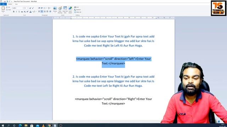Toggle Italic formatting
Viewport: 227px width, 127px height.
click(16, 12)
